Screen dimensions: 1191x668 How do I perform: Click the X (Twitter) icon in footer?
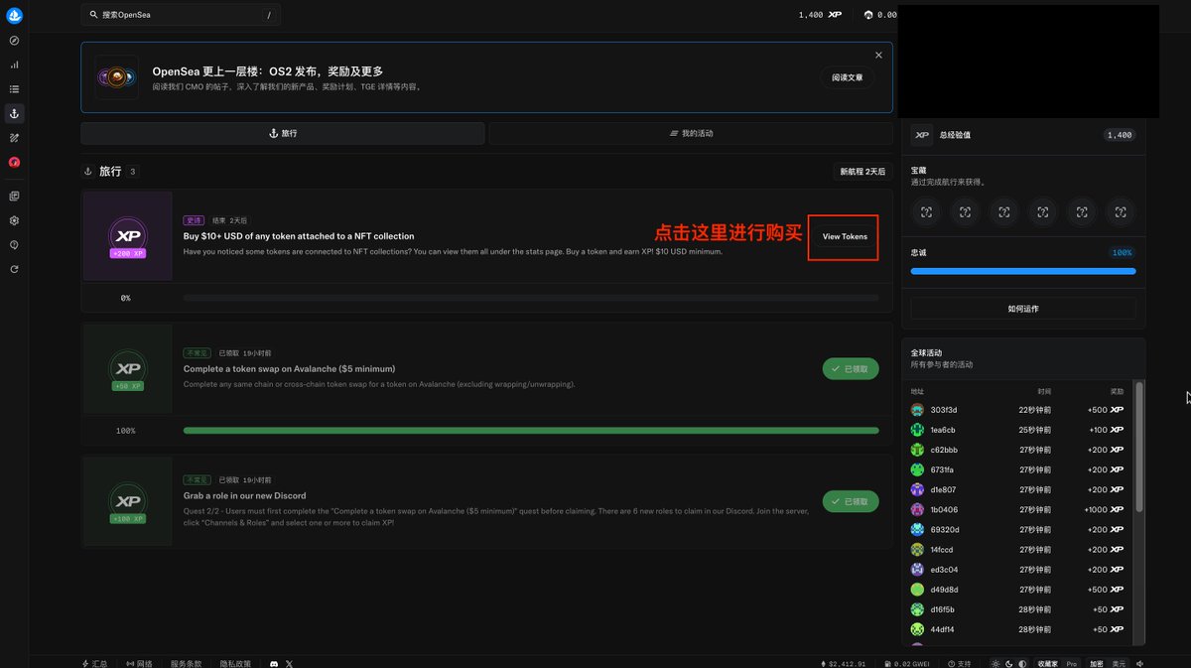point(289,663)
